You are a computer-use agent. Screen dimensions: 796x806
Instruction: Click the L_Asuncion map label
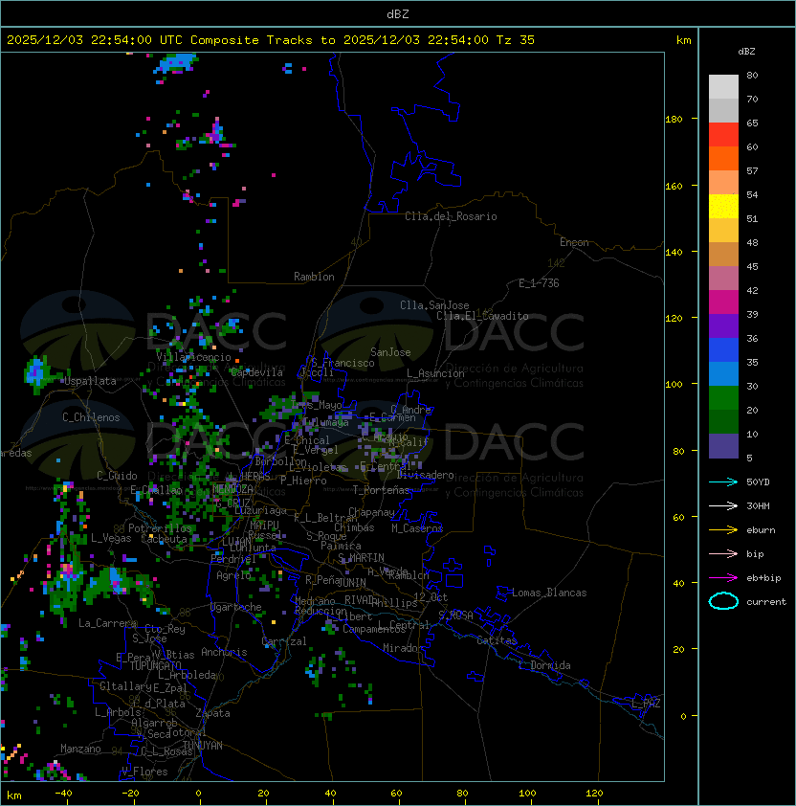[x=435, y=373]
